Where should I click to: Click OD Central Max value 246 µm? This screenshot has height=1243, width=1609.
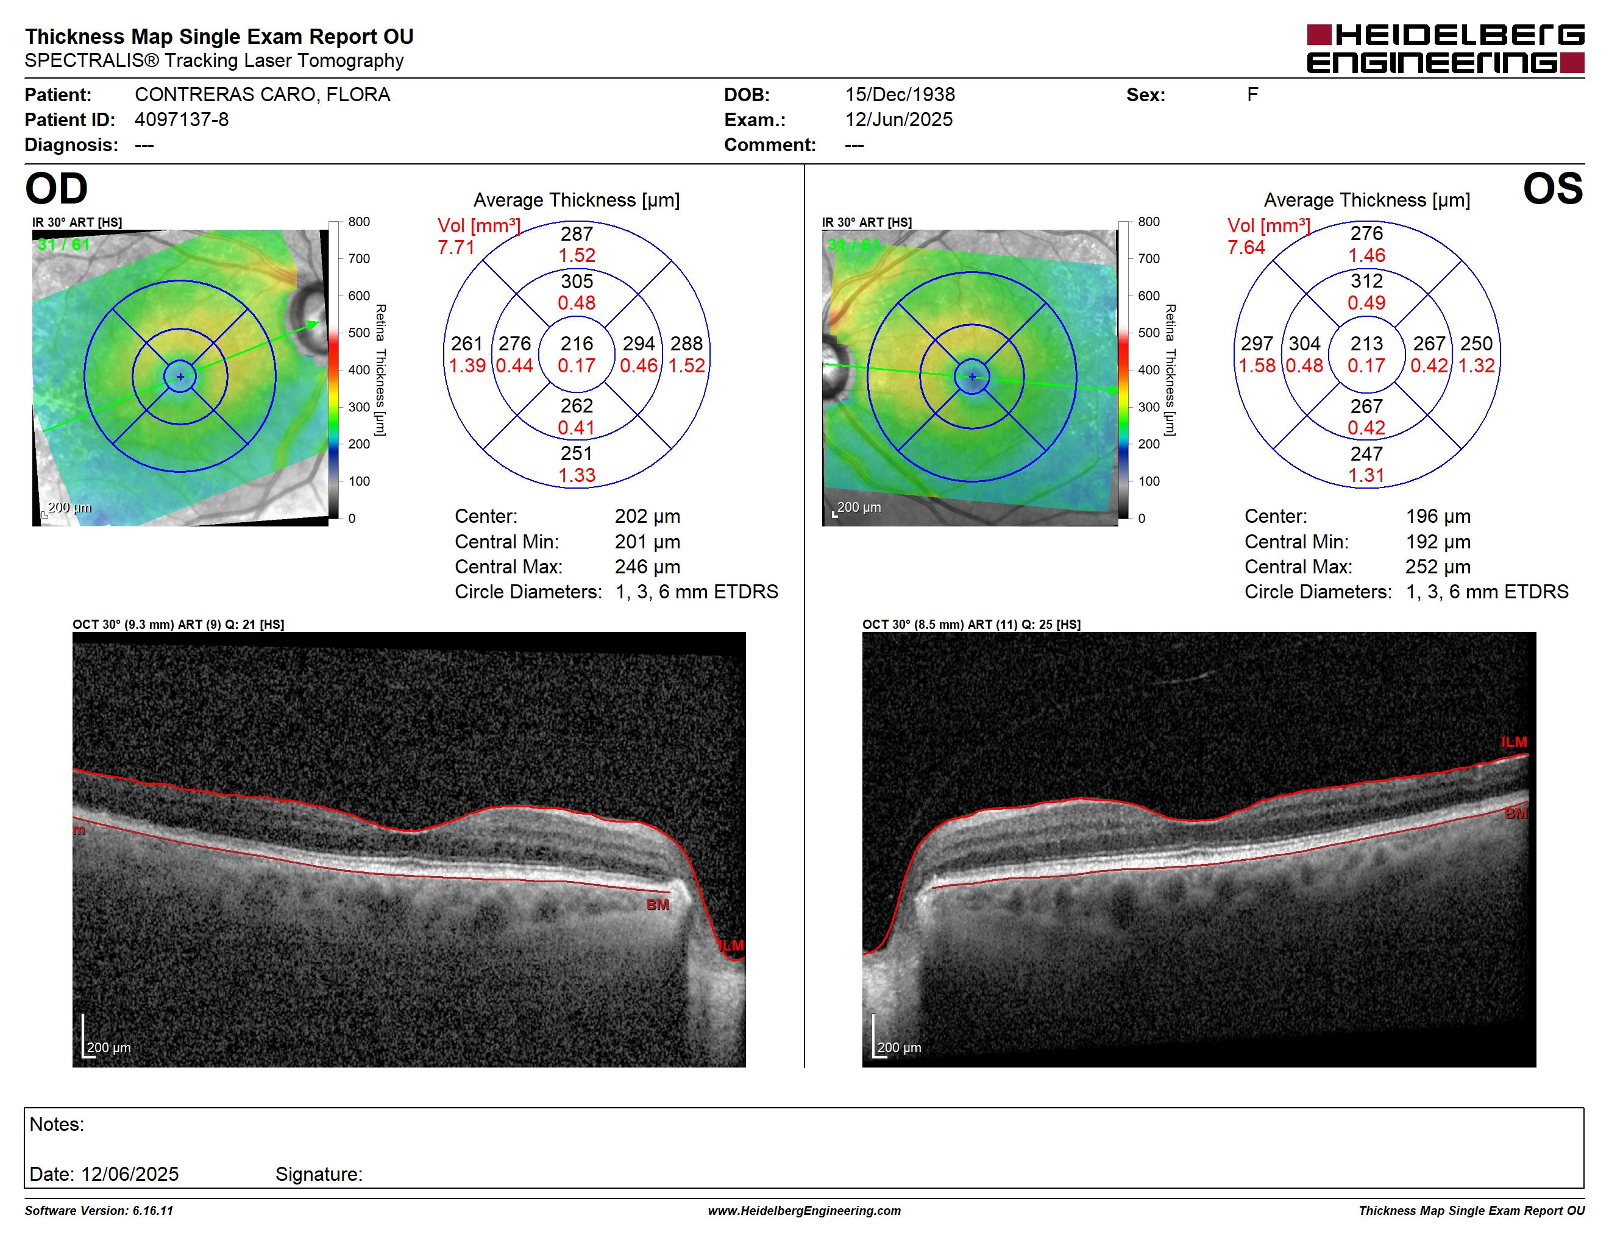coord(648,567)
